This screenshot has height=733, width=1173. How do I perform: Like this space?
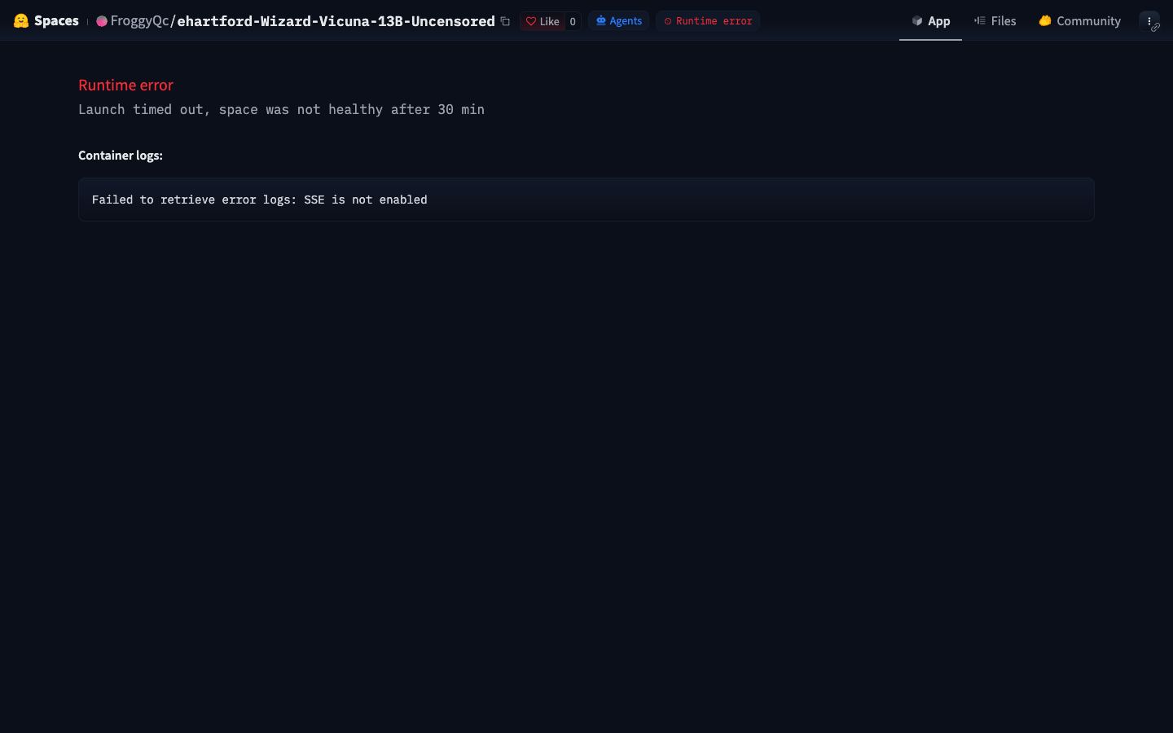(x=543, y=21)
